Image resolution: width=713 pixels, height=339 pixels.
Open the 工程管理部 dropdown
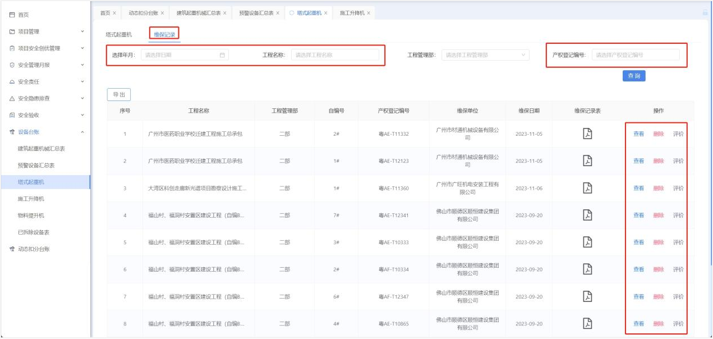coord(485,55)
